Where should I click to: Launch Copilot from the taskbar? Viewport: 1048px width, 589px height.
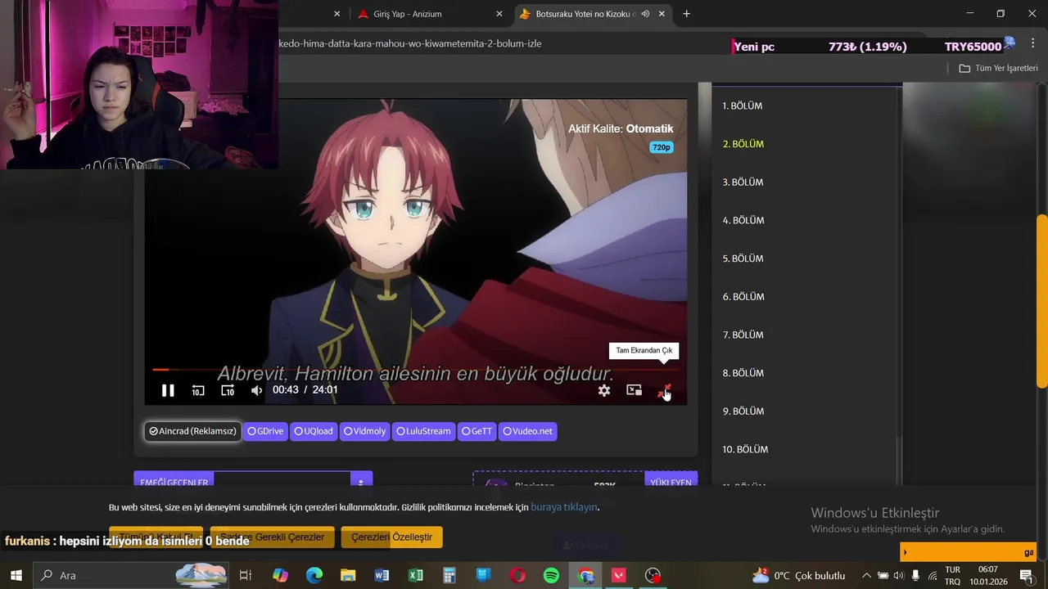tap(280, 575)
